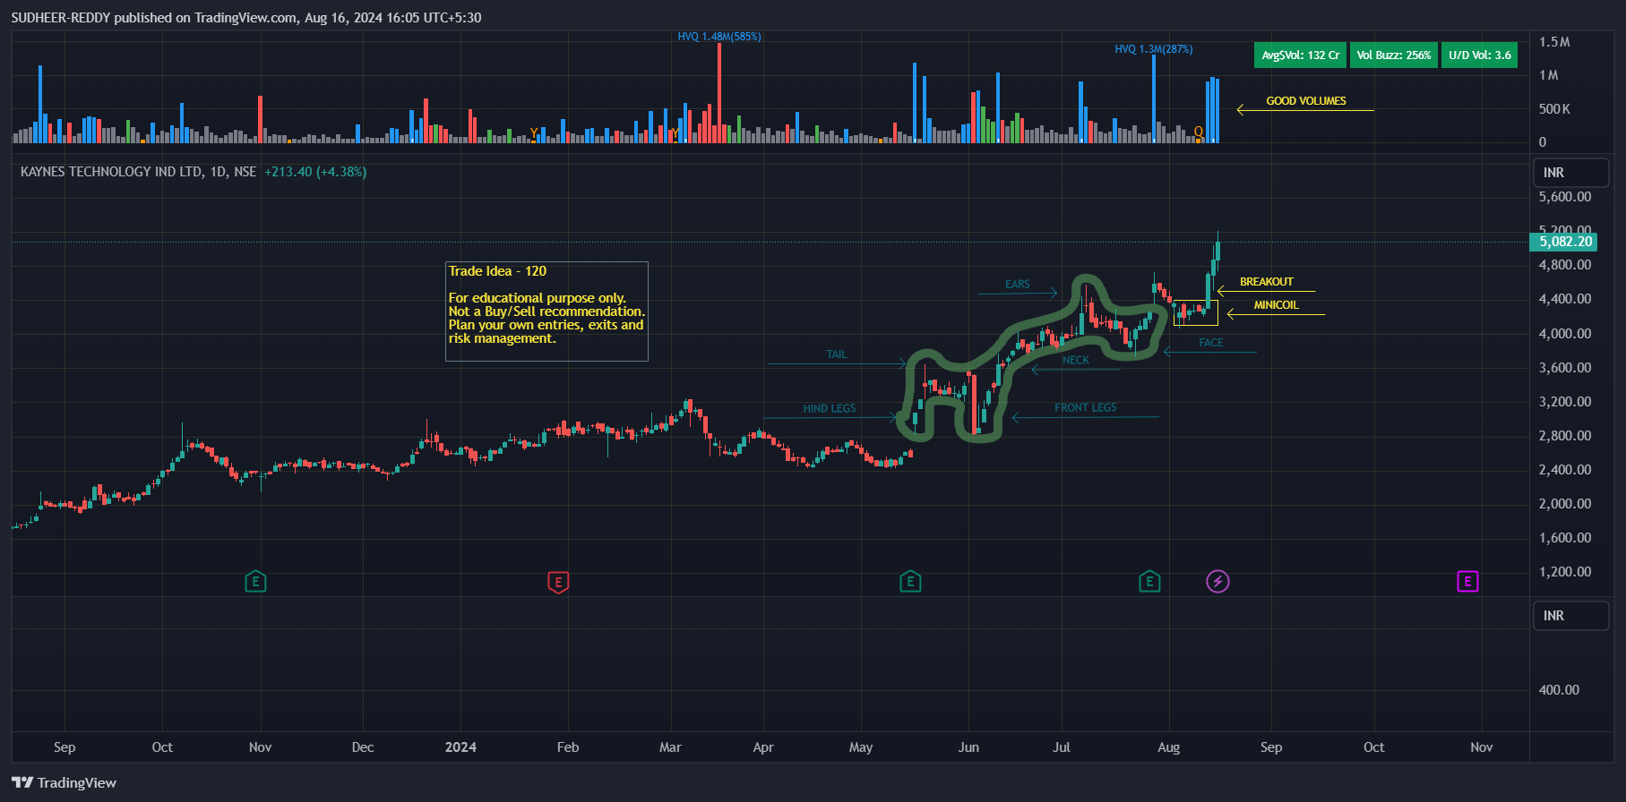This screenshot has width=1626, height=802.
Task: Click the 500K volume axis value
Action: point(1554,109)
